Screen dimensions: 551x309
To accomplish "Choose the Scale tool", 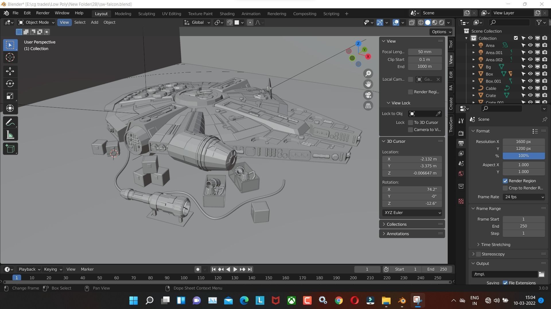I will (x=10, y=96).
